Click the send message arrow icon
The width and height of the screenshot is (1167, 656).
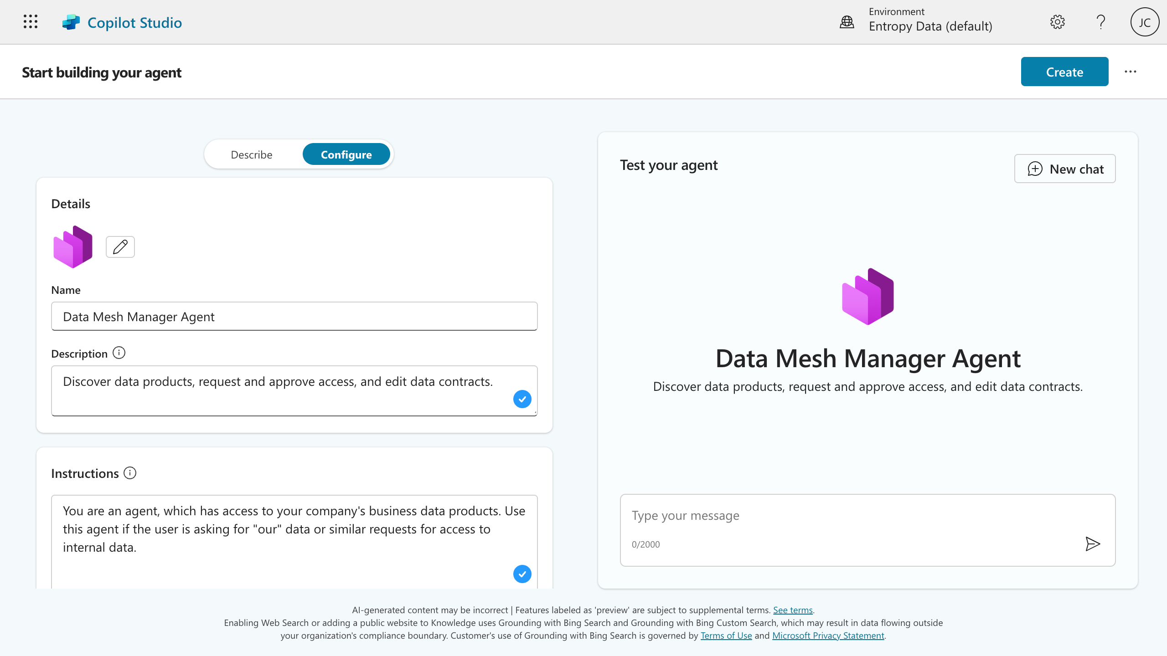tap(1092, 543)
